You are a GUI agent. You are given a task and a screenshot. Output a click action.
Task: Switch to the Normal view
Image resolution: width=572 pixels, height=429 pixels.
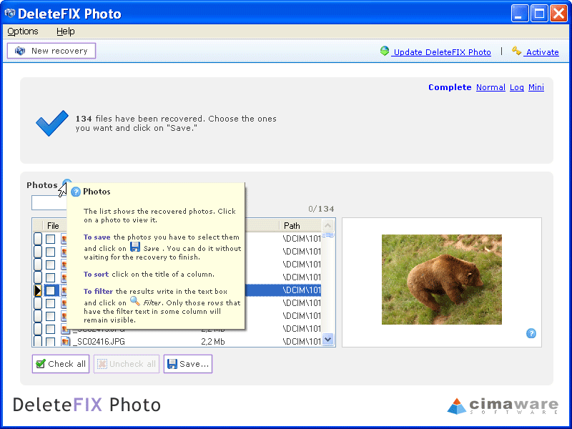[x=490, y=87]
